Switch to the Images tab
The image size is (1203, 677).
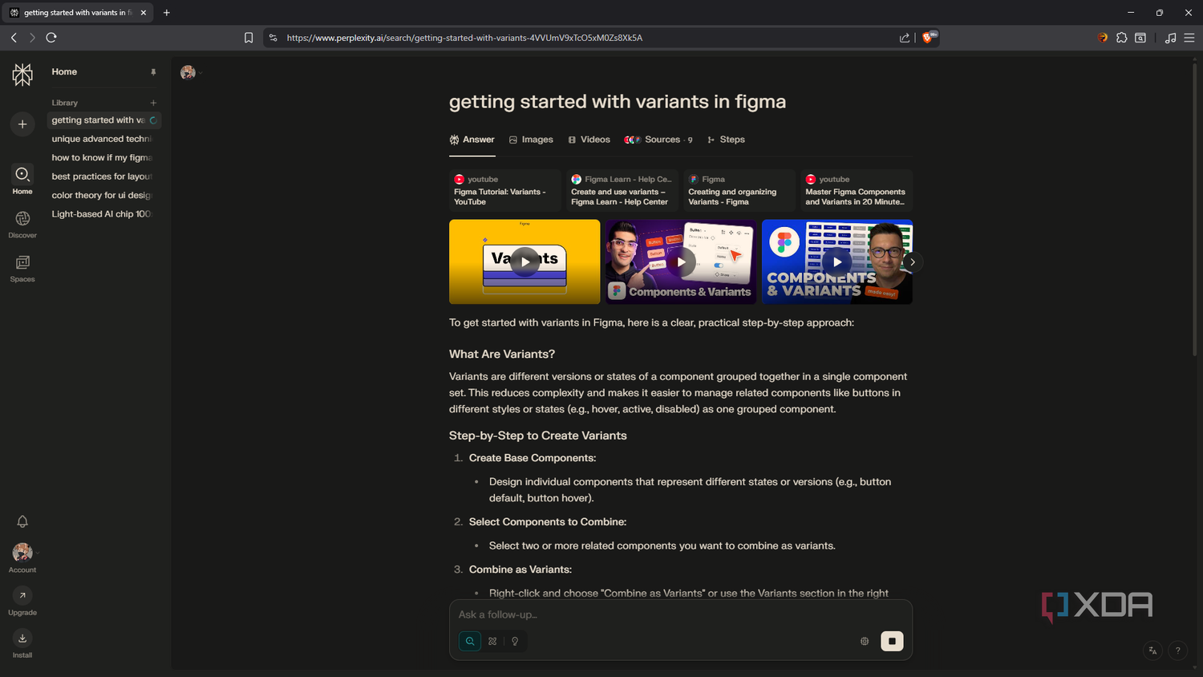tap(531, 140)
